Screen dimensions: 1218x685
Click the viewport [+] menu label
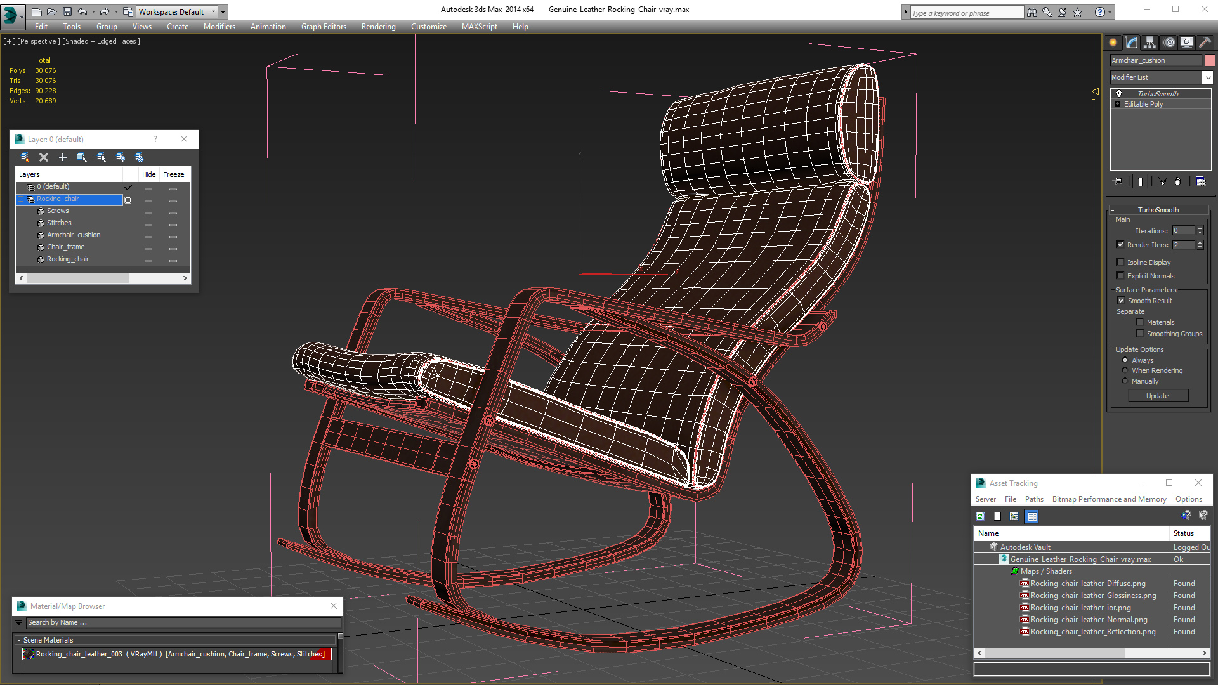coord(10,41)
